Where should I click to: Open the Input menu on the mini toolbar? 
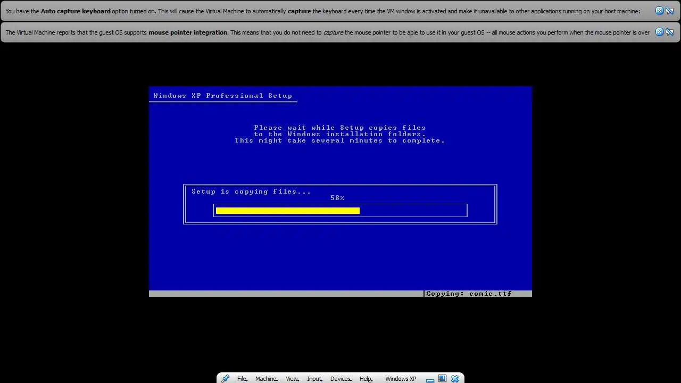[314, 379]
